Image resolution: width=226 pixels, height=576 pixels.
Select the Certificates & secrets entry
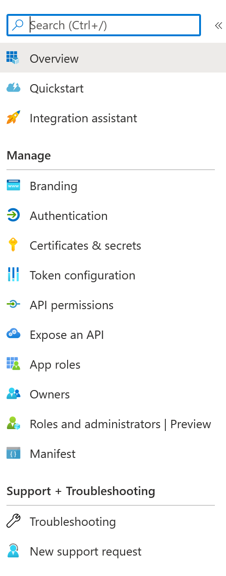pyautogui.click(x=113, y=245)
